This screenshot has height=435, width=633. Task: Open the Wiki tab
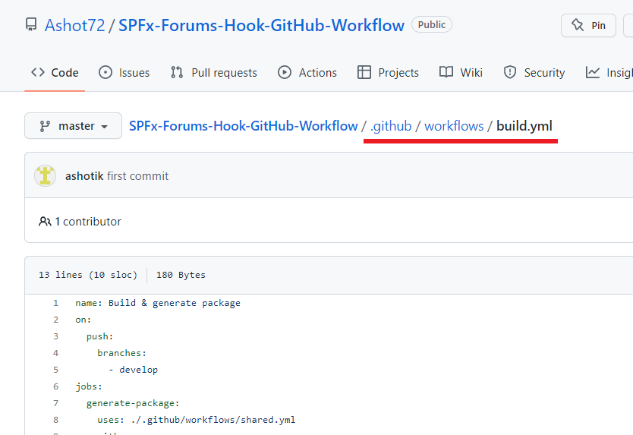pos(461,72)
